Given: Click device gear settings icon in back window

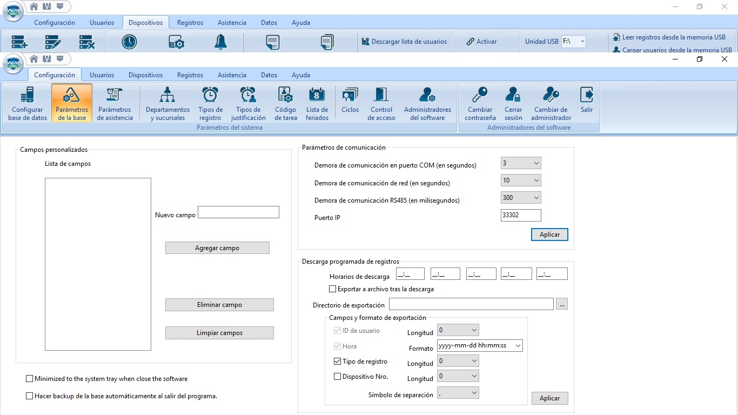Looking at the screenshot, I should tap(177, 42).
